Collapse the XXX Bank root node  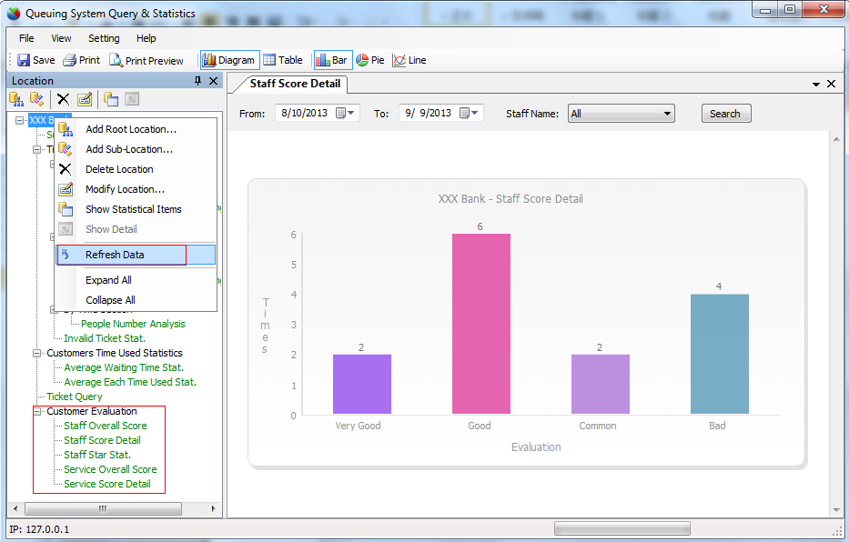(20, 120)
